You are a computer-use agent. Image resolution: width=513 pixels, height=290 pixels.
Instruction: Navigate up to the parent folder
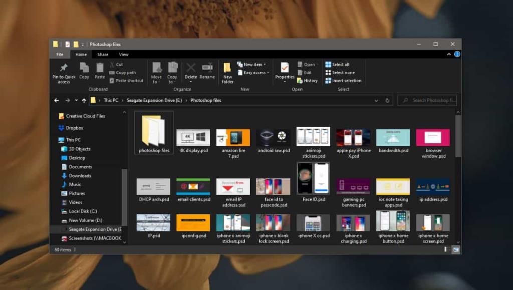[x=83, y=100]
